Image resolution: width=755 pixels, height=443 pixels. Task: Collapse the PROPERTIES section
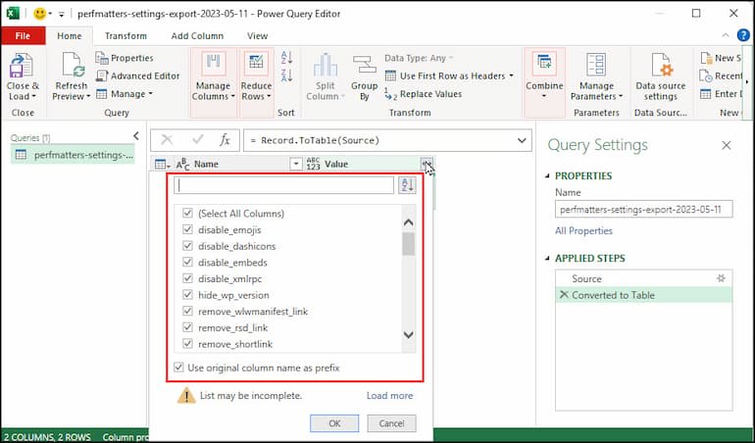547,176
